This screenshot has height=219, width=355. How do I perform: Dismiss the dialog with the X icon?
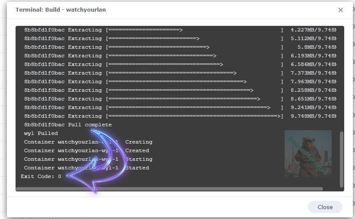[x=341, y=10]
